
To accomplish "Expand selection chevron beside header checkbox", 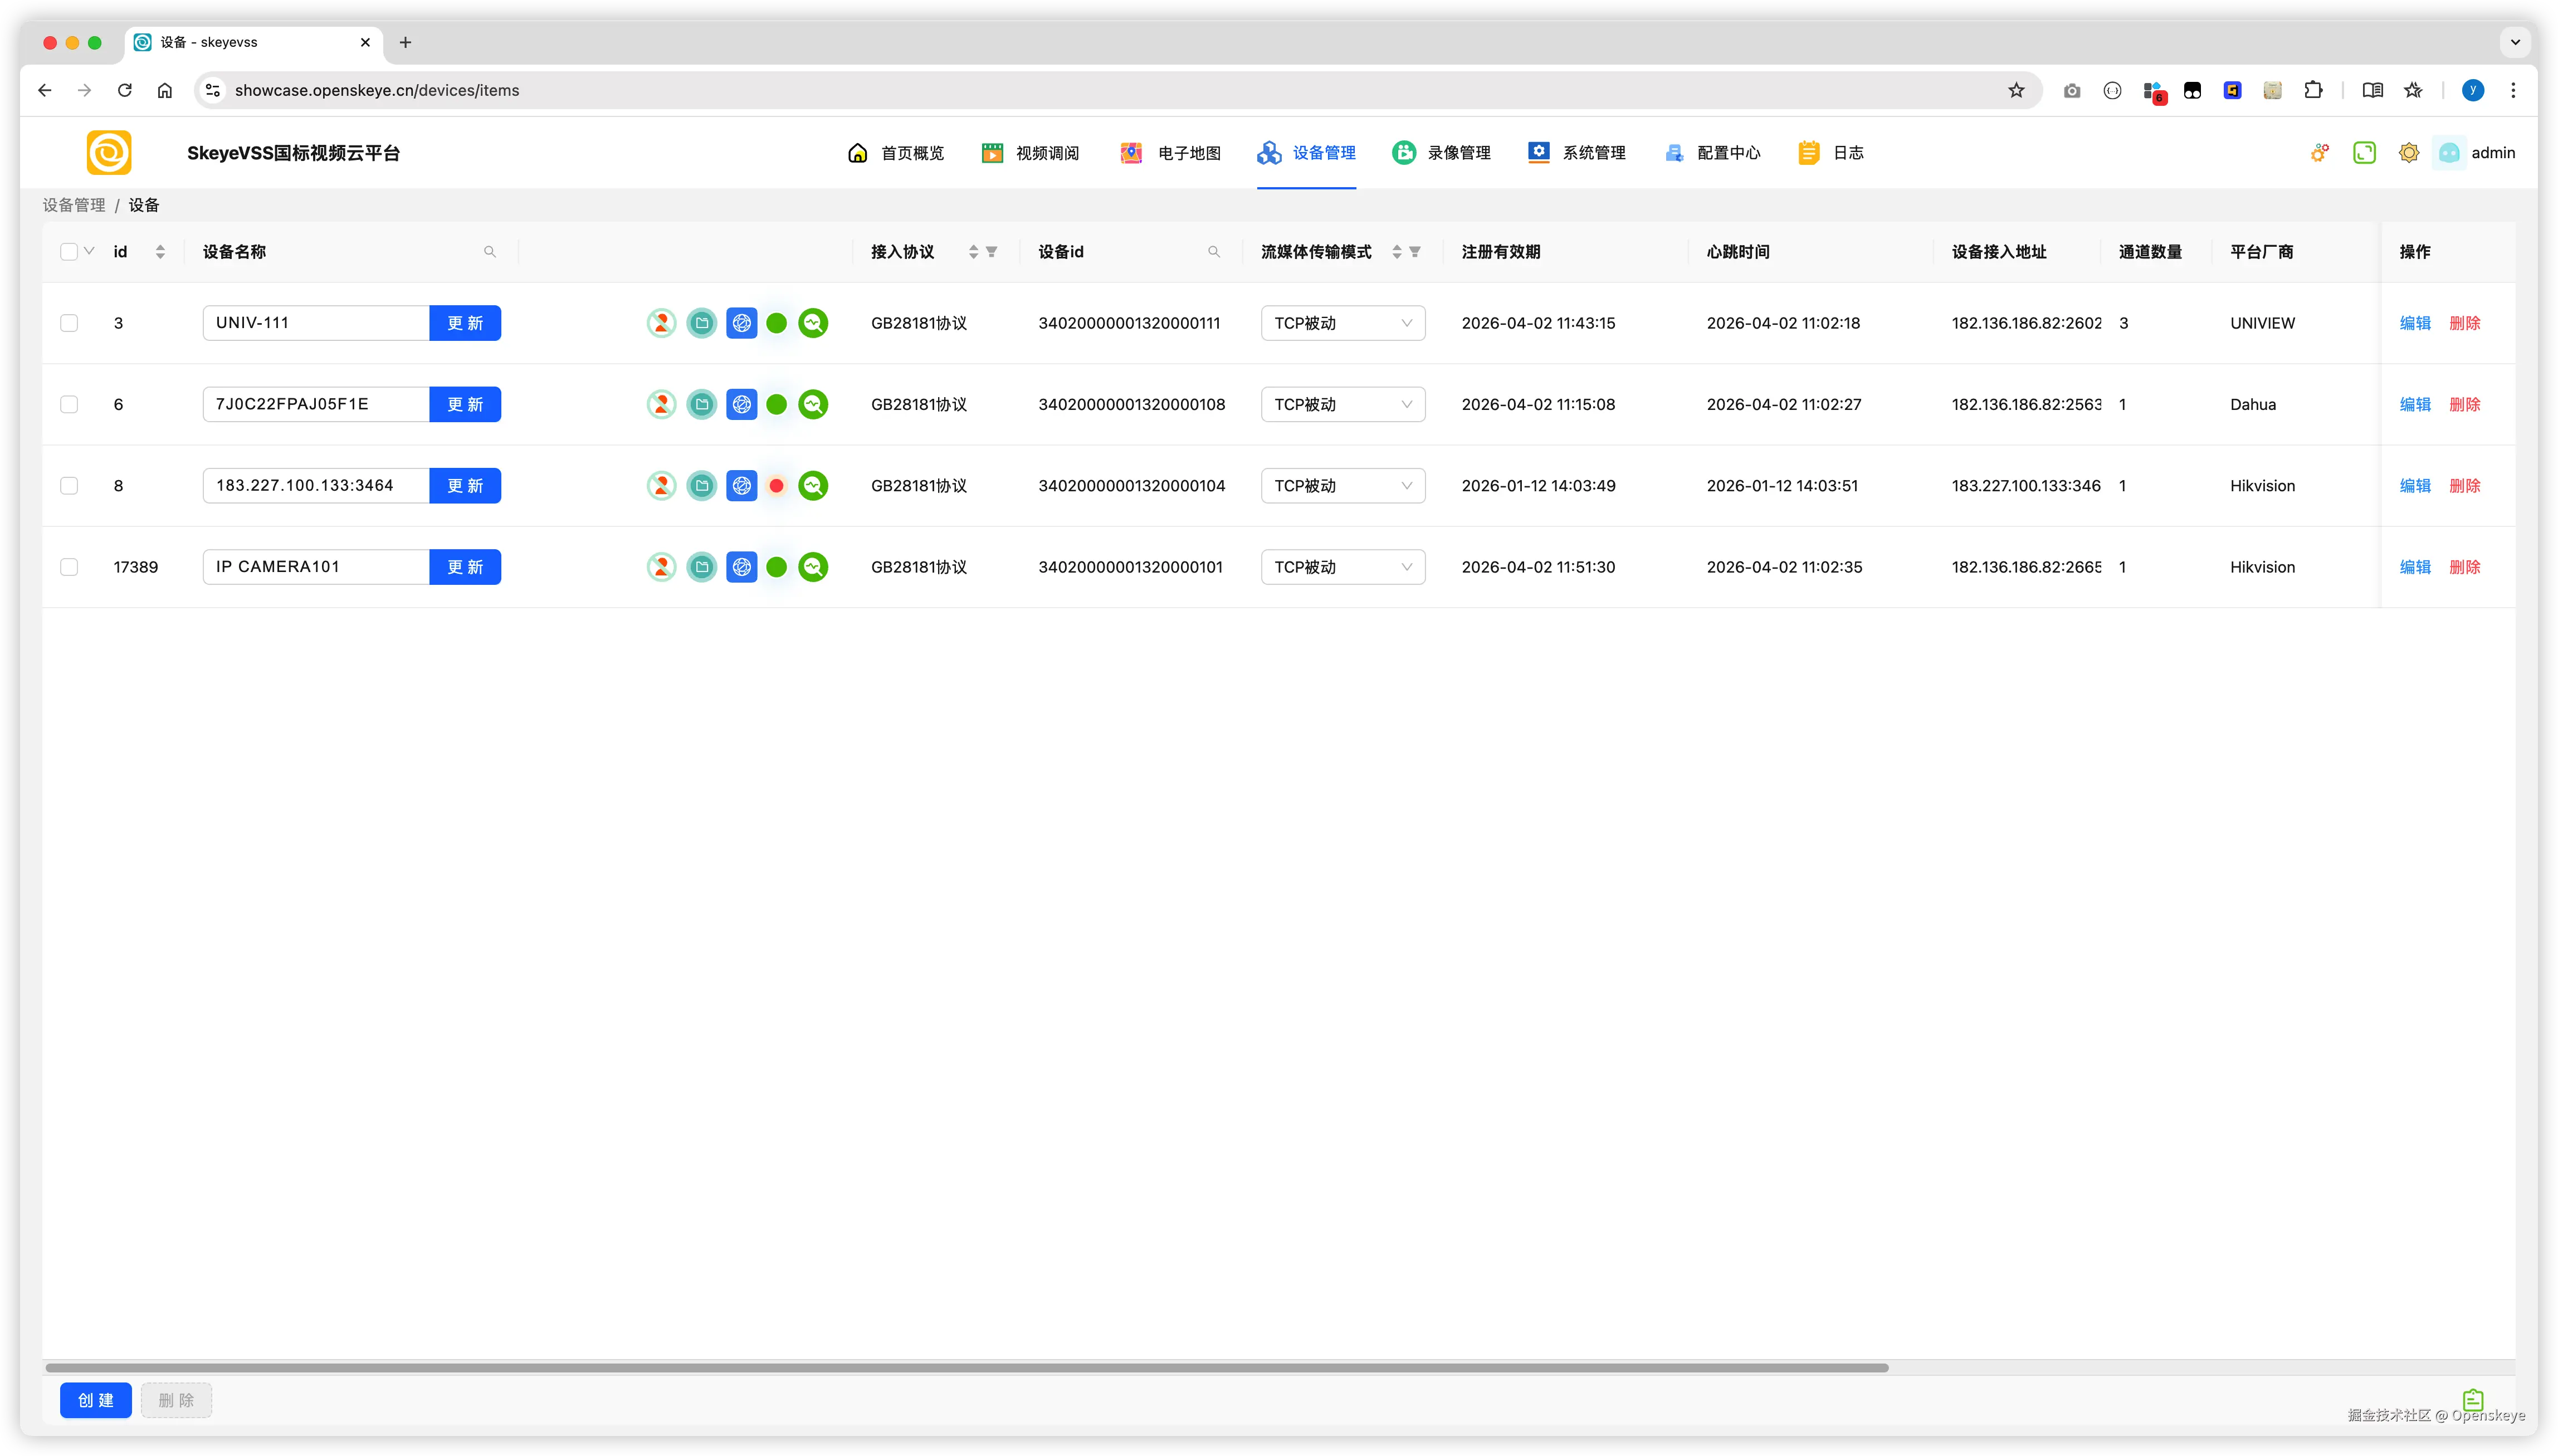I will pos(89,251).
